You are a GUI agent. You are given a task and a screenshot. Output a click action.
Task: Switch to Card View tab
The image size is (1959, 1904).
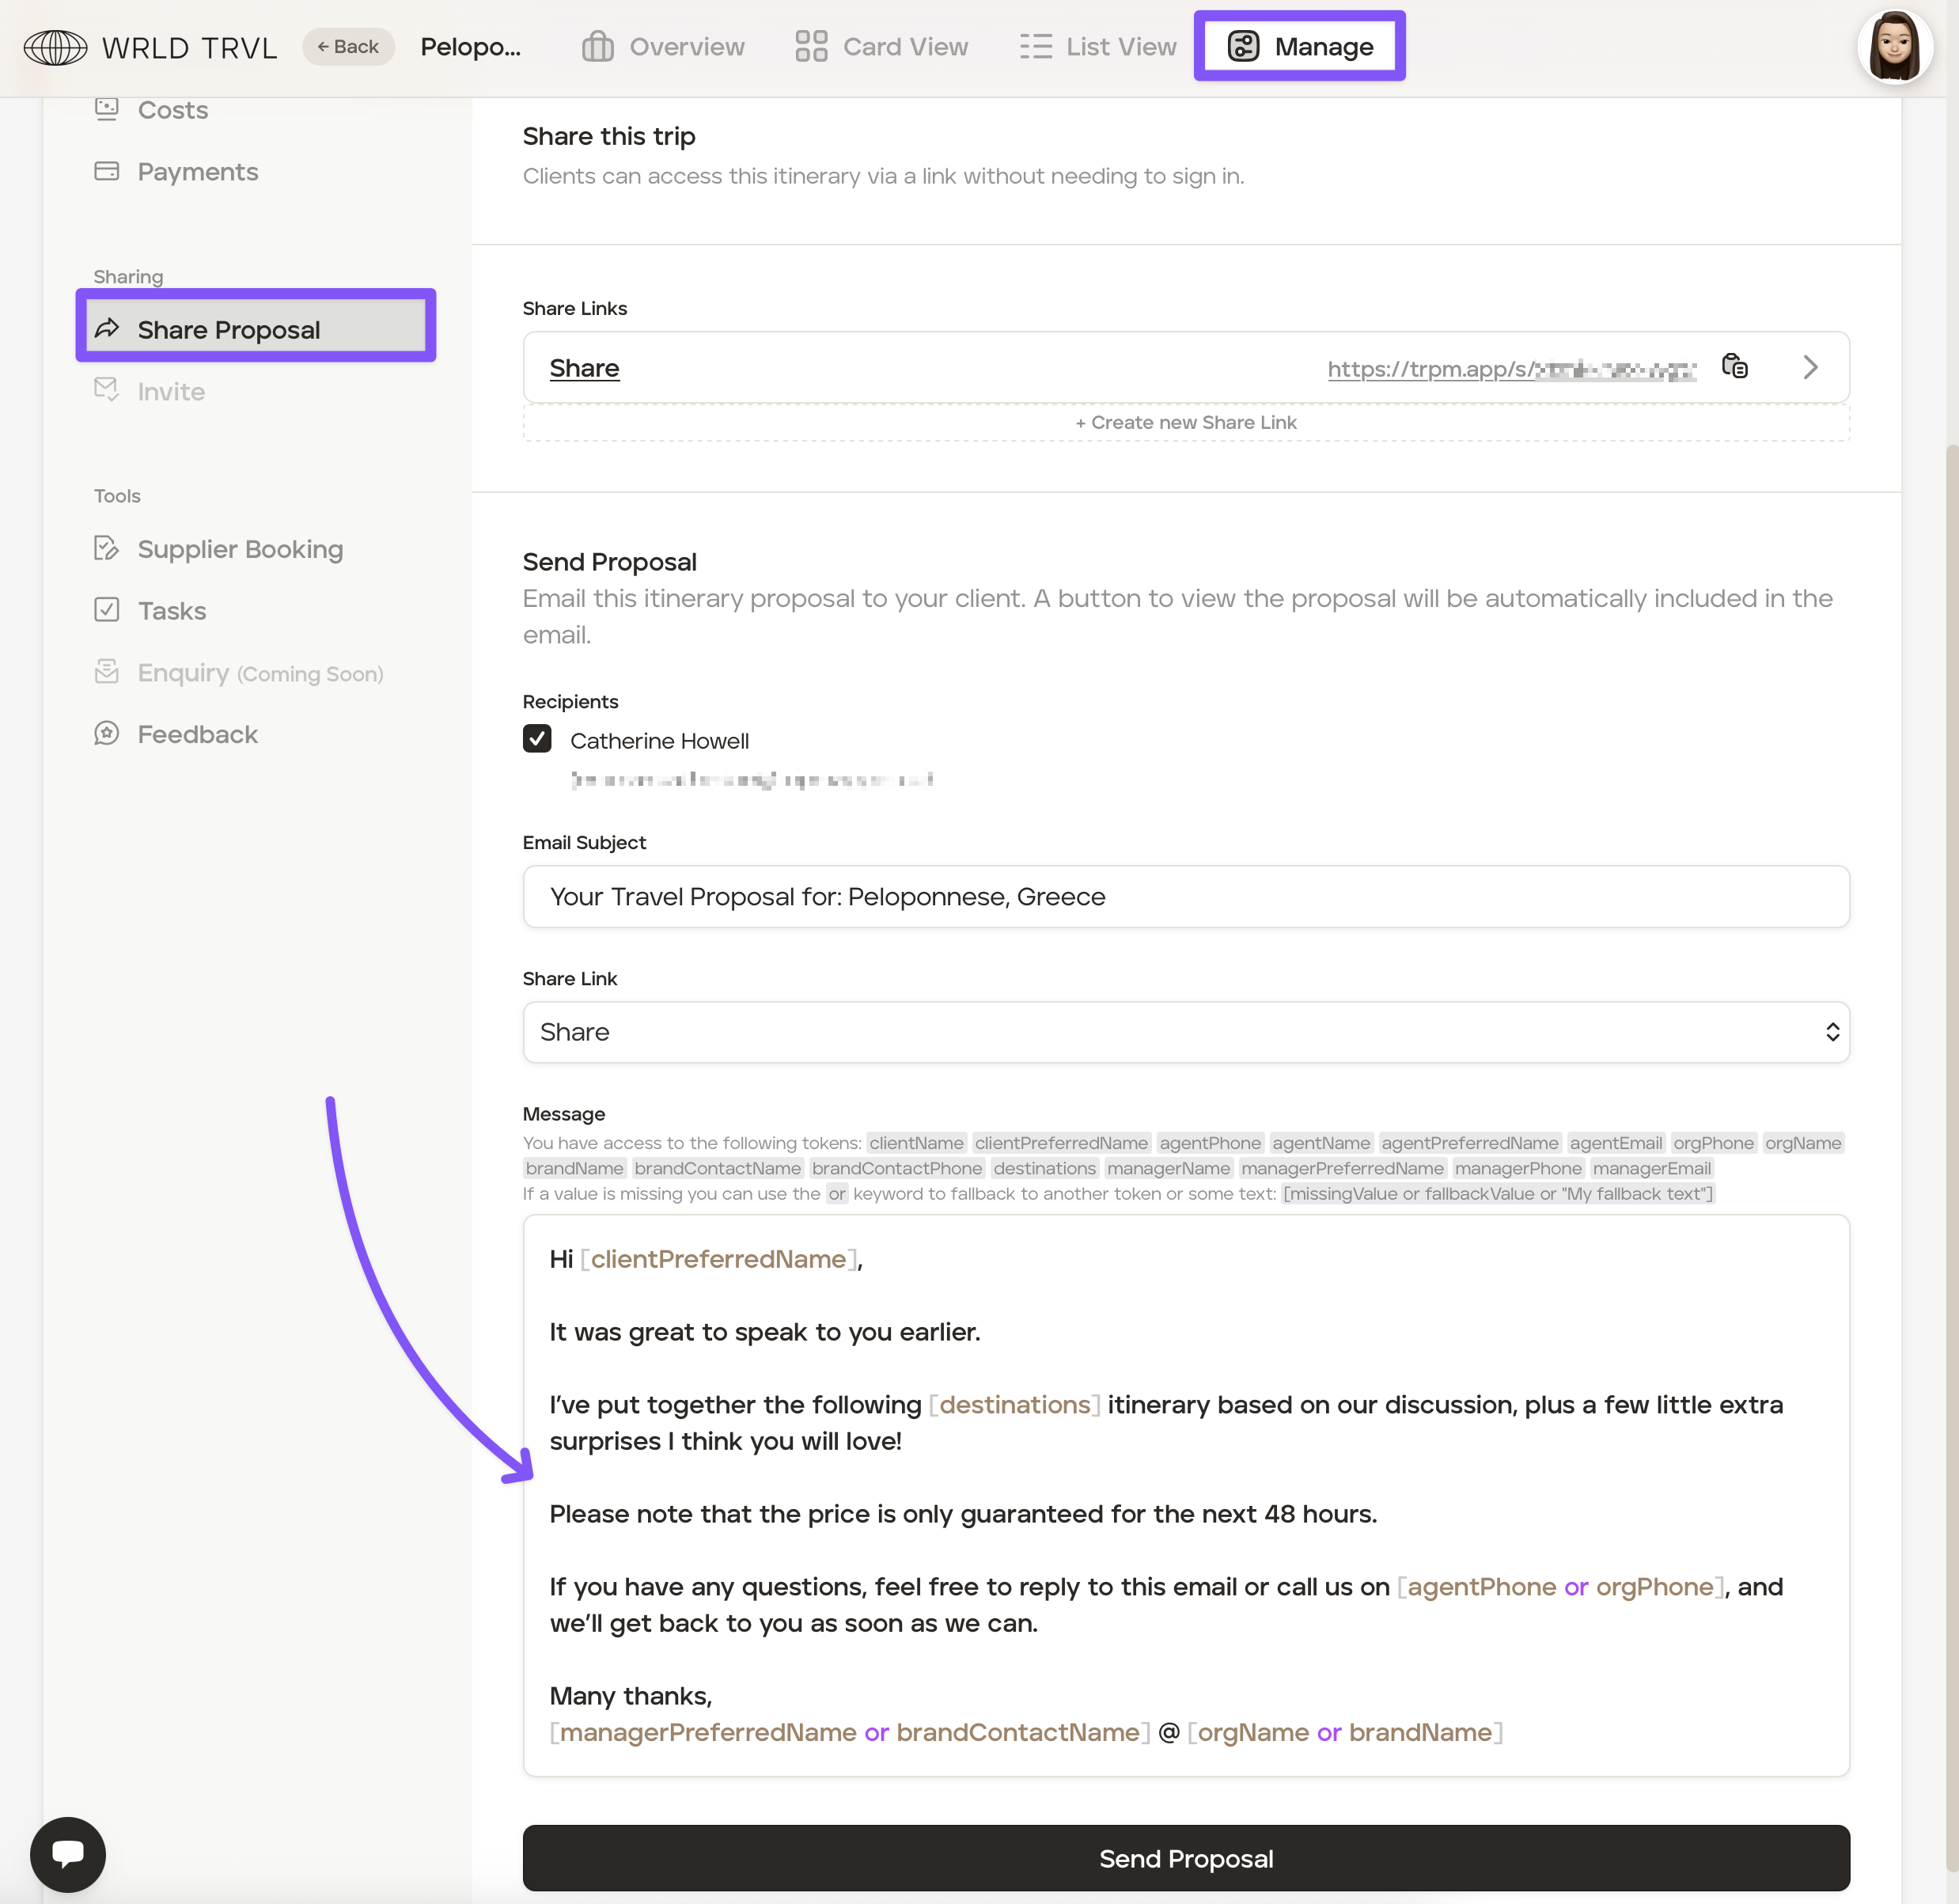point(882,47)
